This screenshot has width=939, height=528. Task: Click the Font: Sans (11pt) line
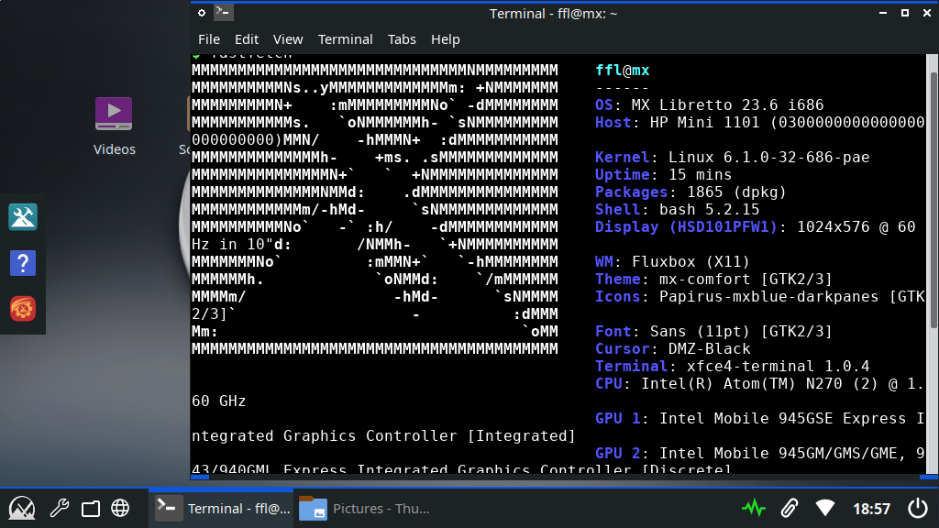(x=713, y=331)
